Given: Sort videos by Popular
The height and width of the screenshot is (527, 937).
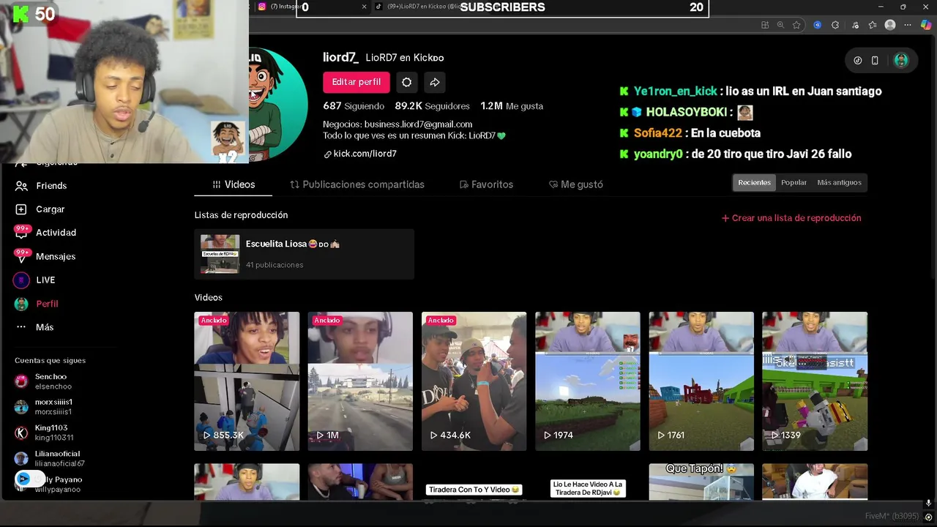Looking at the screenshot, I should tap(794, 182).
